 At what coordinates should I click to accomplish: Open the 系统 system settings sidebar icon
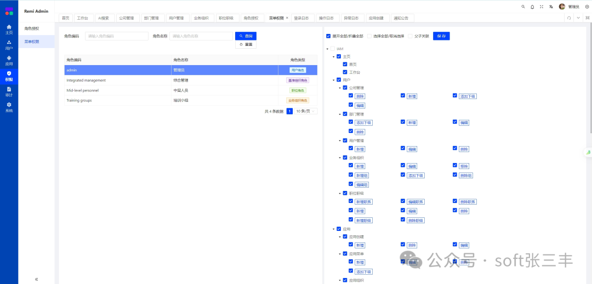click(x=9, y=106)
